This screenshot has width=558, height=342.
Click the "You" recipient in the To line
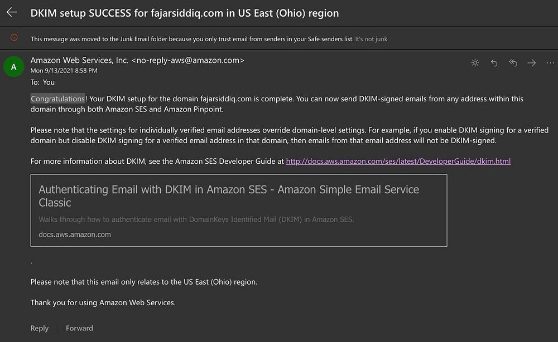(49, 82)
